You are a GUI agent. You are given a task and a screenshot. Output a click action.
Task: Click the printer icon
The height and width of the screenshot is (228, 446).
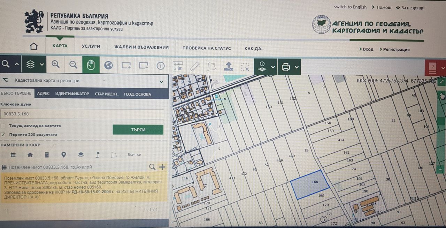(286, 67)
